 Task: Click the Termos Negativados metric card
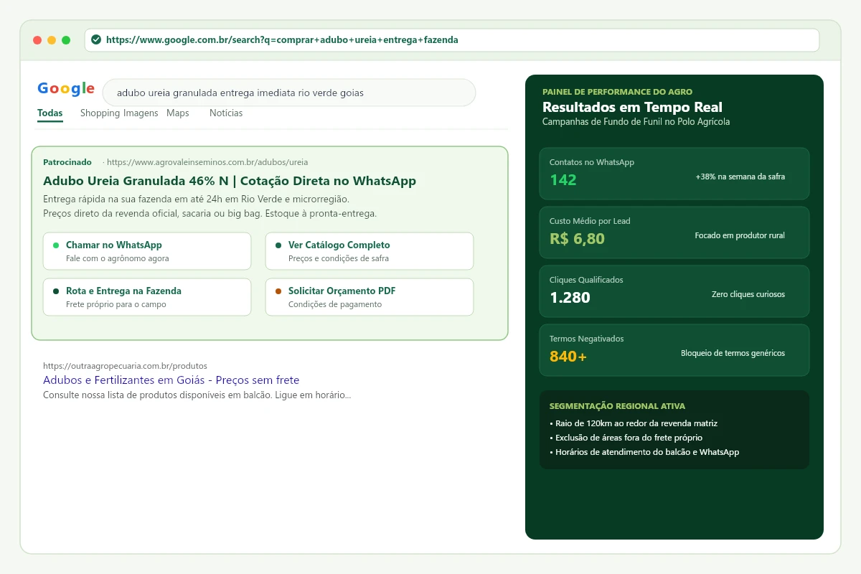pyautogui.click(x=674, y=350)
